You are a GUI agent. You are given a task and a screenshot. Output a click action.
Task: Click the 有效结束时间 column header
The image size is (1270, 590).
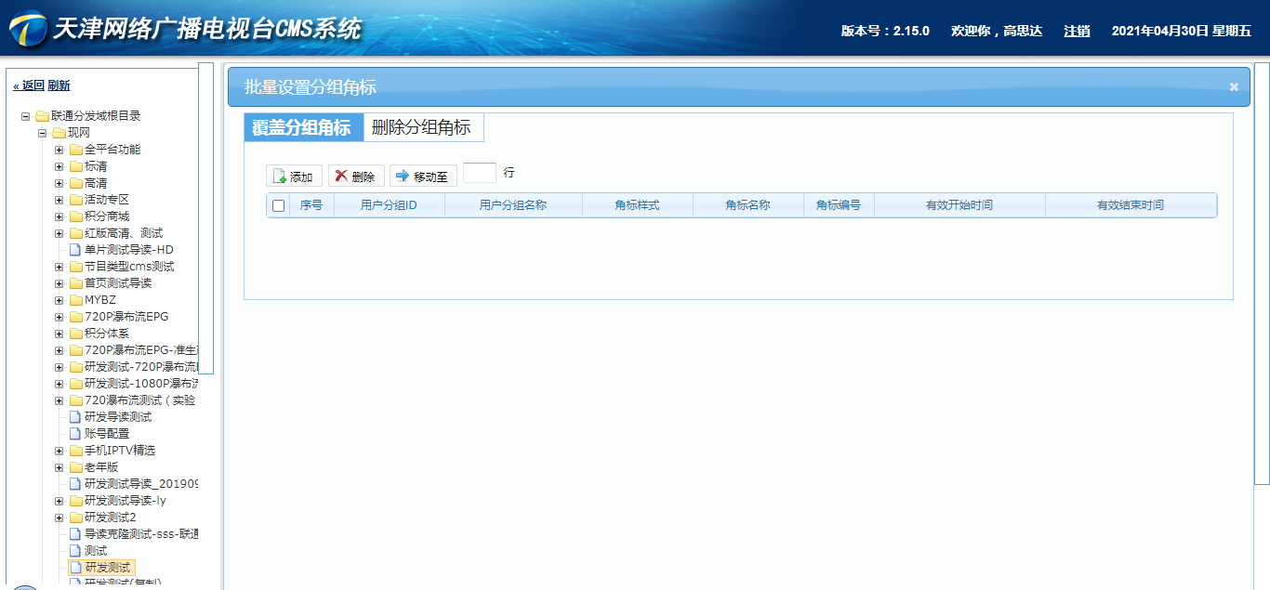click(1131, 205)
